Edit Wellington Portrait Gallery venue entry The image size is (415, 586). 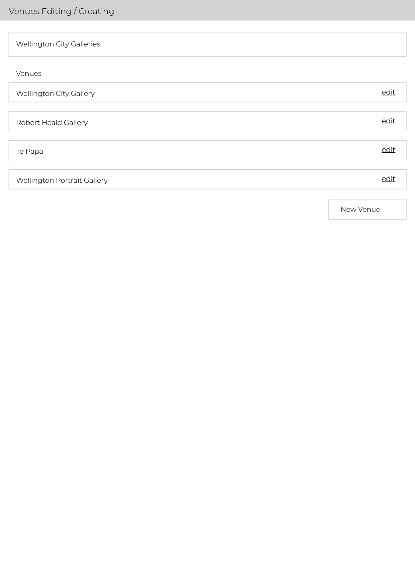tap(388, 179)
